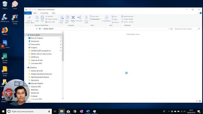Click Editar in the ribbon
The image size is (203, 114).
pyautogui.click(x=115, y=19)
